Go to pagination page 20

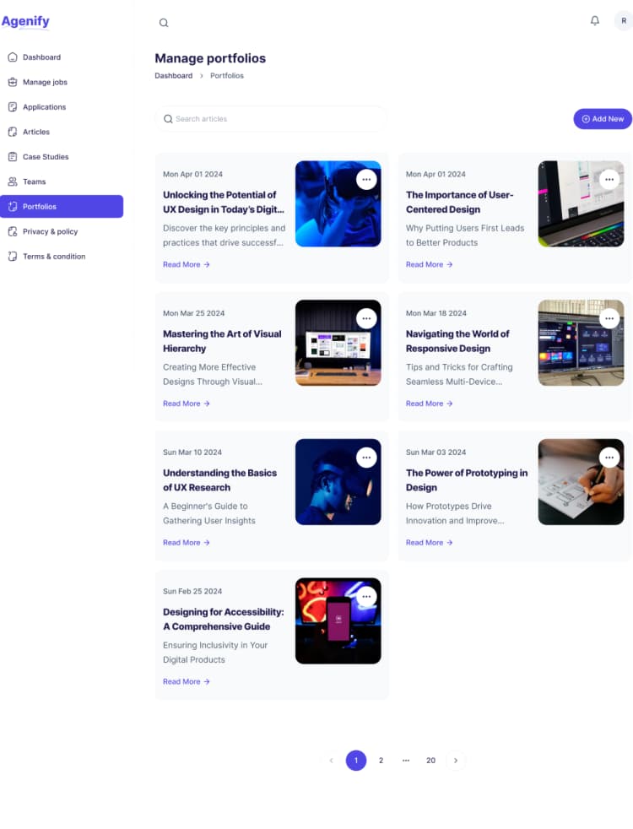coord(430,761)
